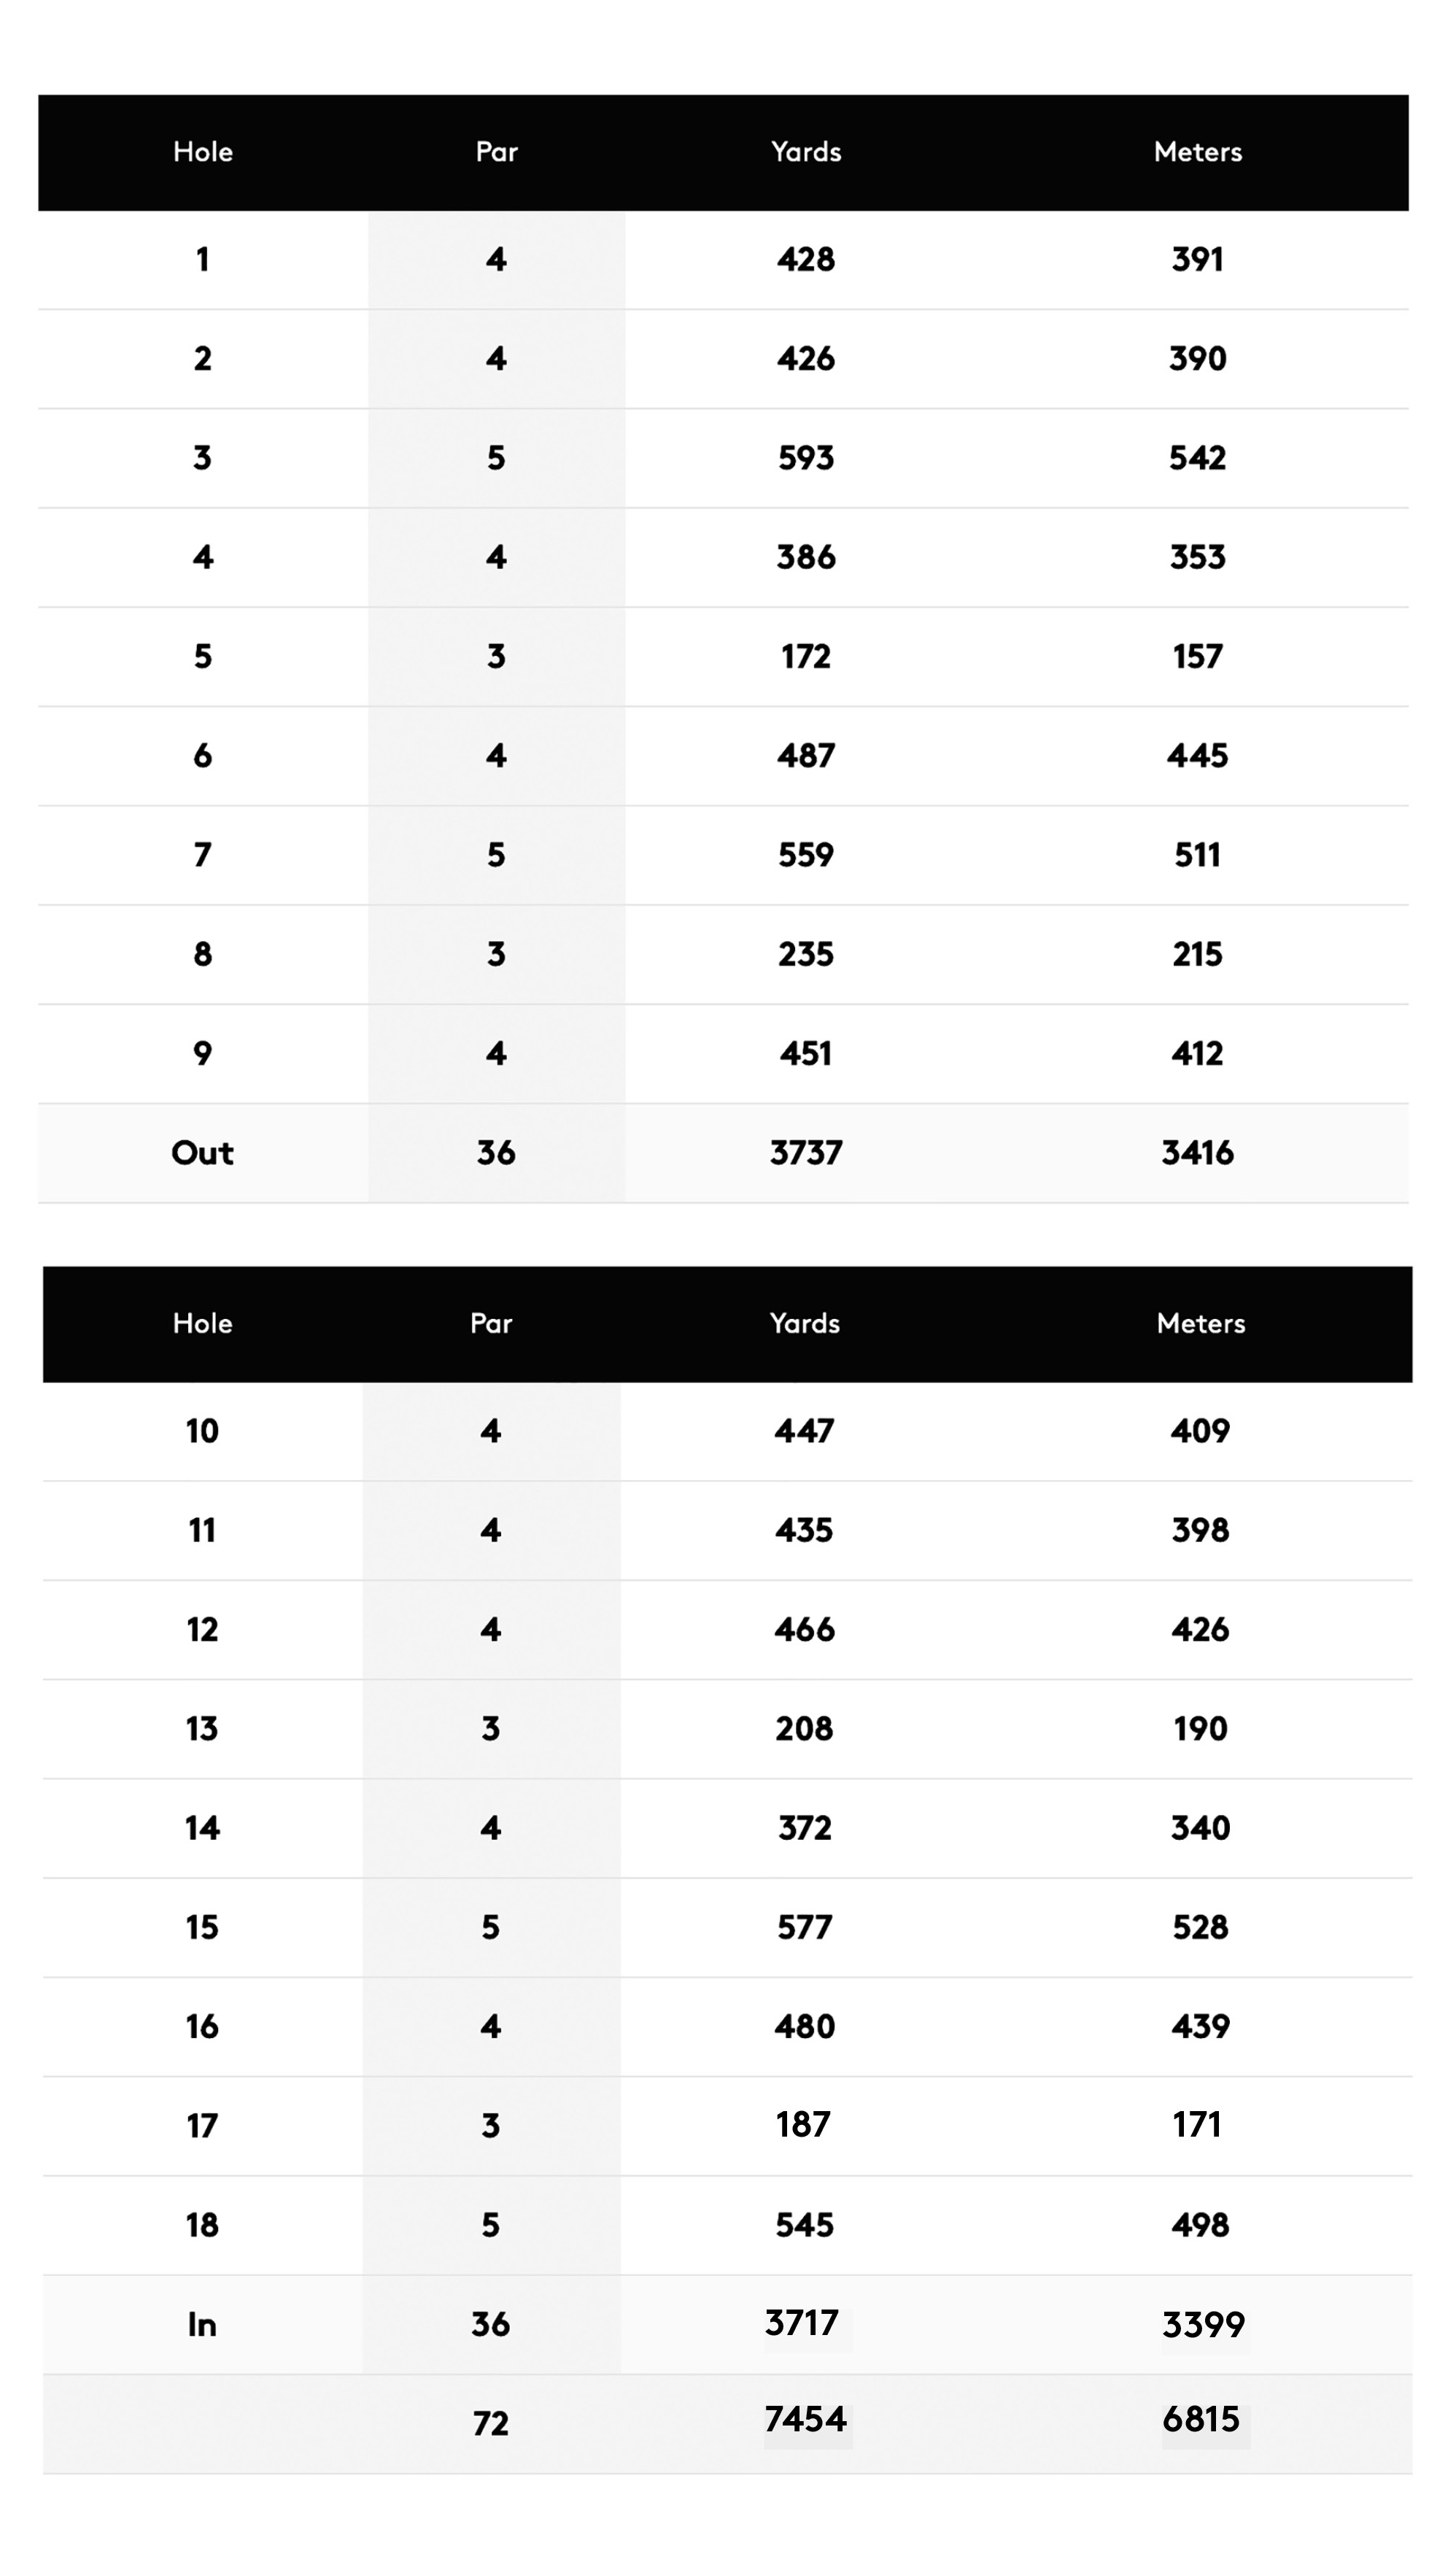Click the Meters header in the top table
This screenshot has height=2559, width=1456.
click(x=1197, y=152)
